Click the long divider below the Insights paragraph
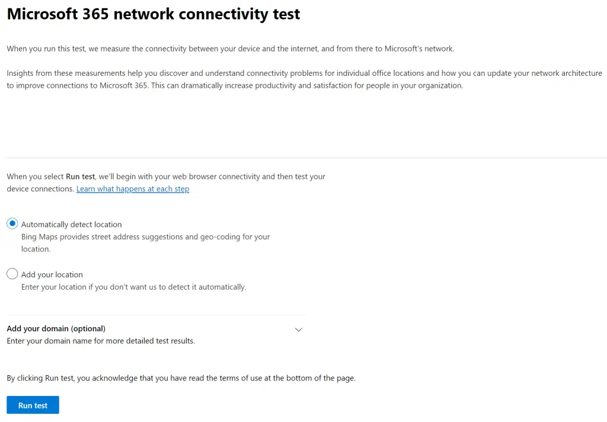This screenshot has height=422, width=607. coord(306,158)
